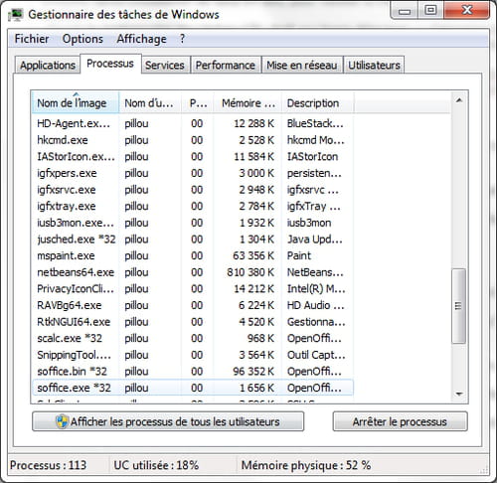Sort by Nom d'u... user column header
This screenshot has height=483, width=497.
150,103
